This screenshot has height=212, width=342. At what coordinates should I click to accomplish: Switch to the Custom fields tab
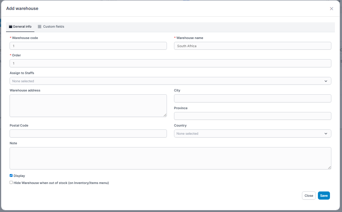pyautogui.click(x=51, y=27)
